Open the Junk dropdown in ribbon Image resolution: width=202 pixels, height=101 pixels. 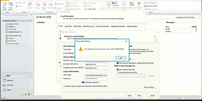click(20, 6)
